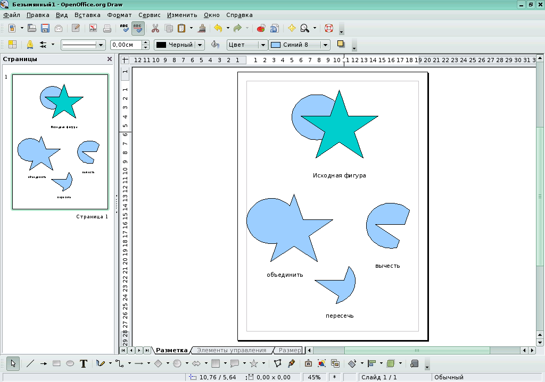
Task: Click the Help lifebuoy icon
Action: point(328,28)
